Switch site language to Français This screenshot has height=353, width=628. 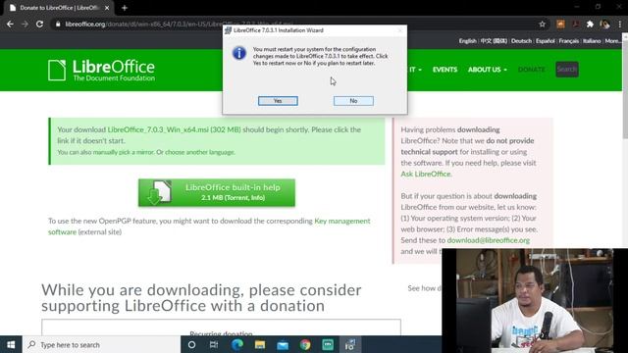coord(569,41)
